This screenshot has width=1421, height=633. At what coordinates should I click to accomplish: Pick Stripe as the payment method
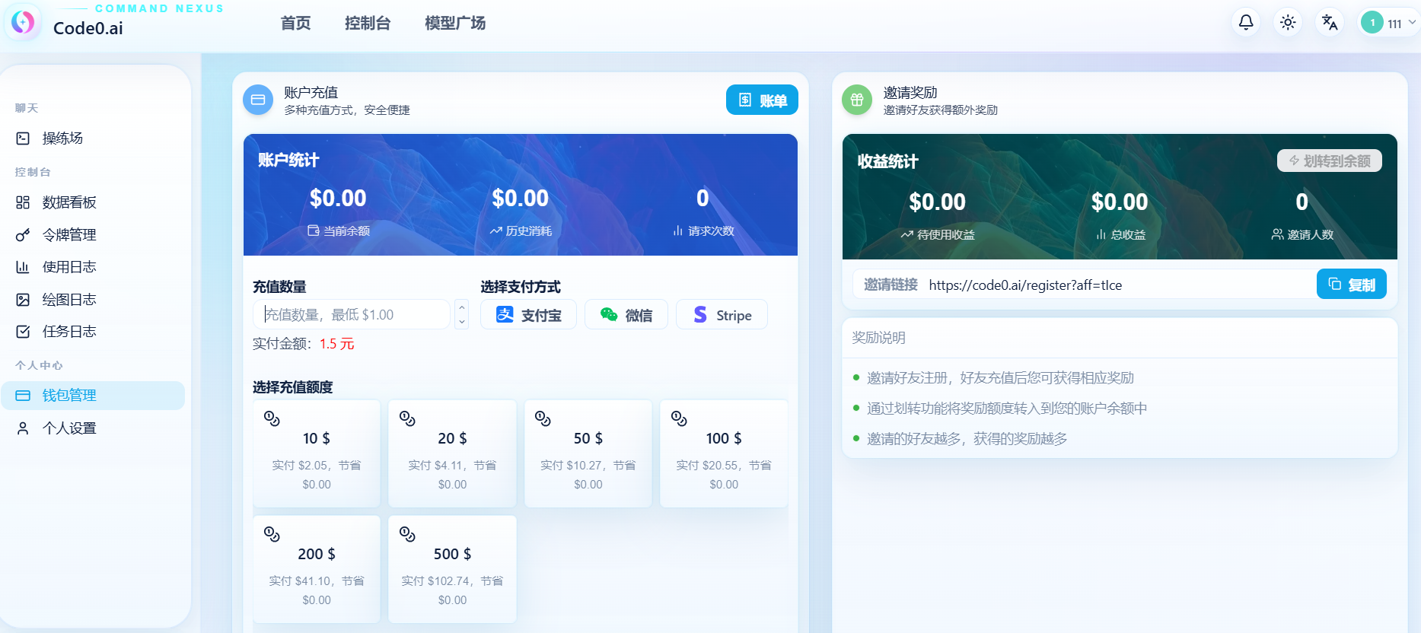tap(722, 315)
